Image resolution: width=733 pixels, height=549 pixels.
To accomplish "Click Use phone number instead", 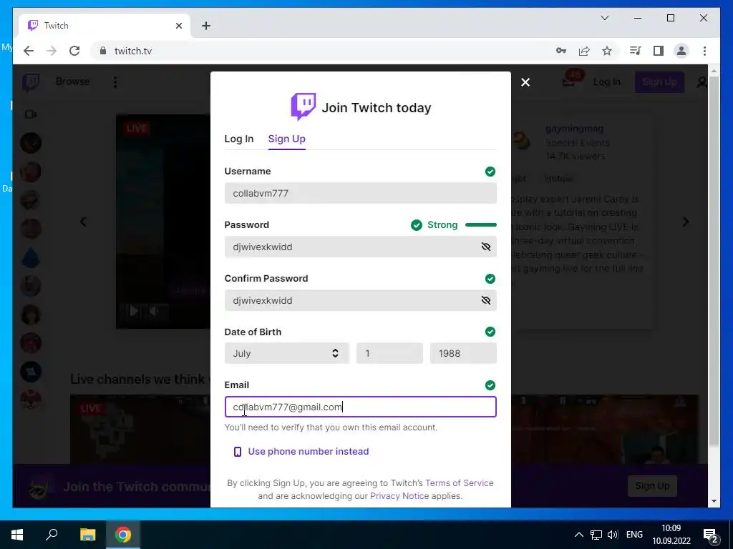I will (x=301, y=452).
